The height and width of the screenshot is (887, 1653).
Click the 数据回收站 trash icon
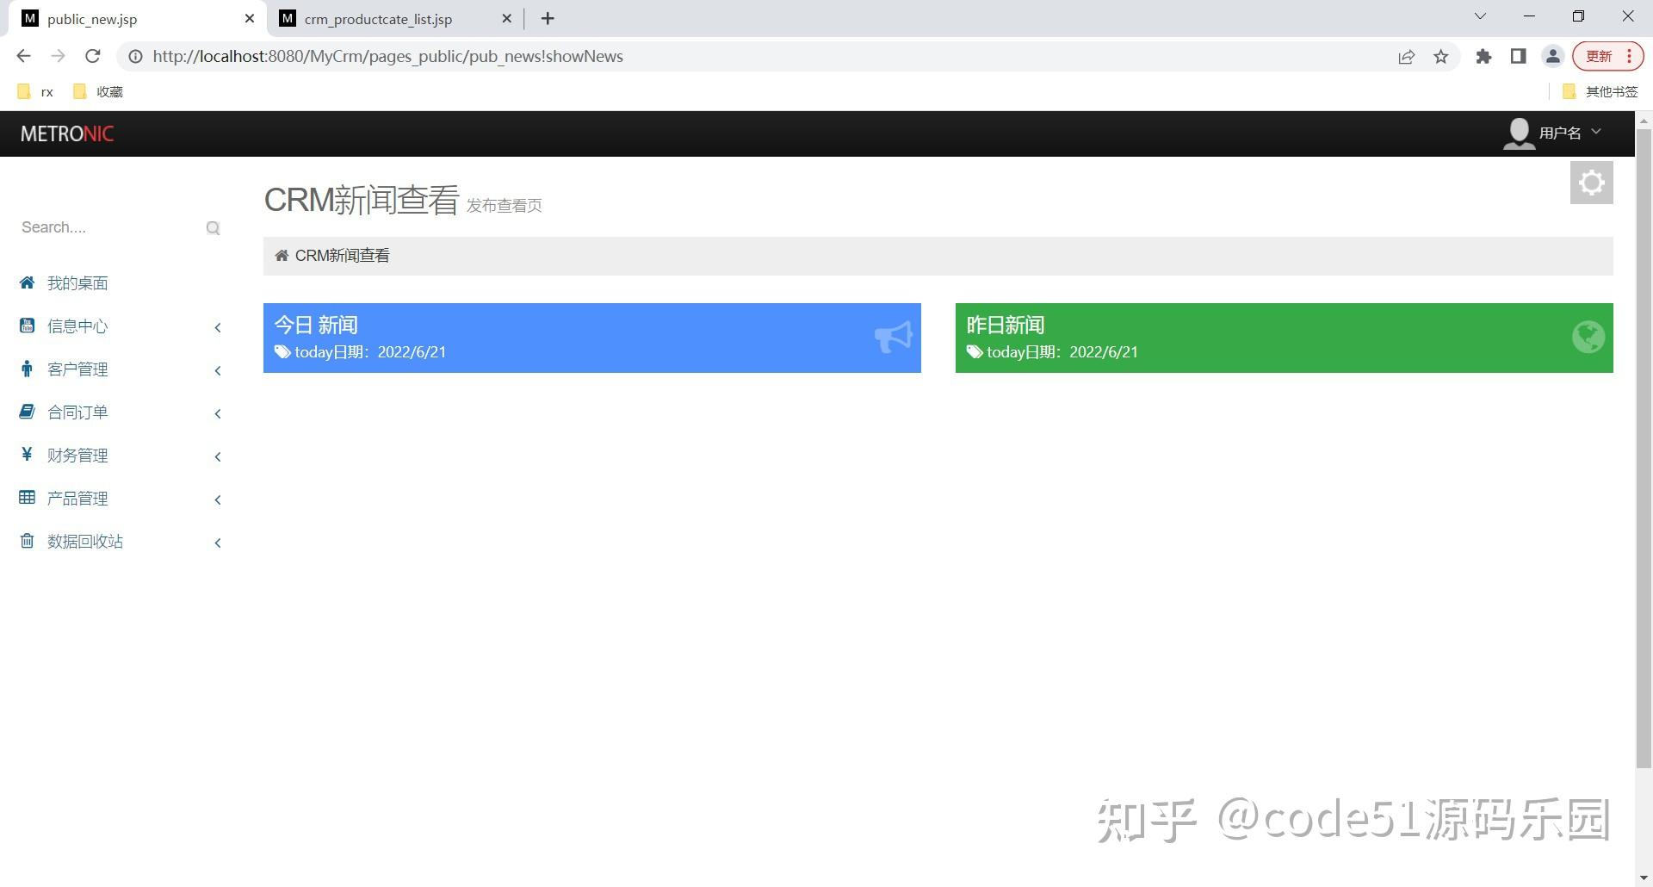27,541
